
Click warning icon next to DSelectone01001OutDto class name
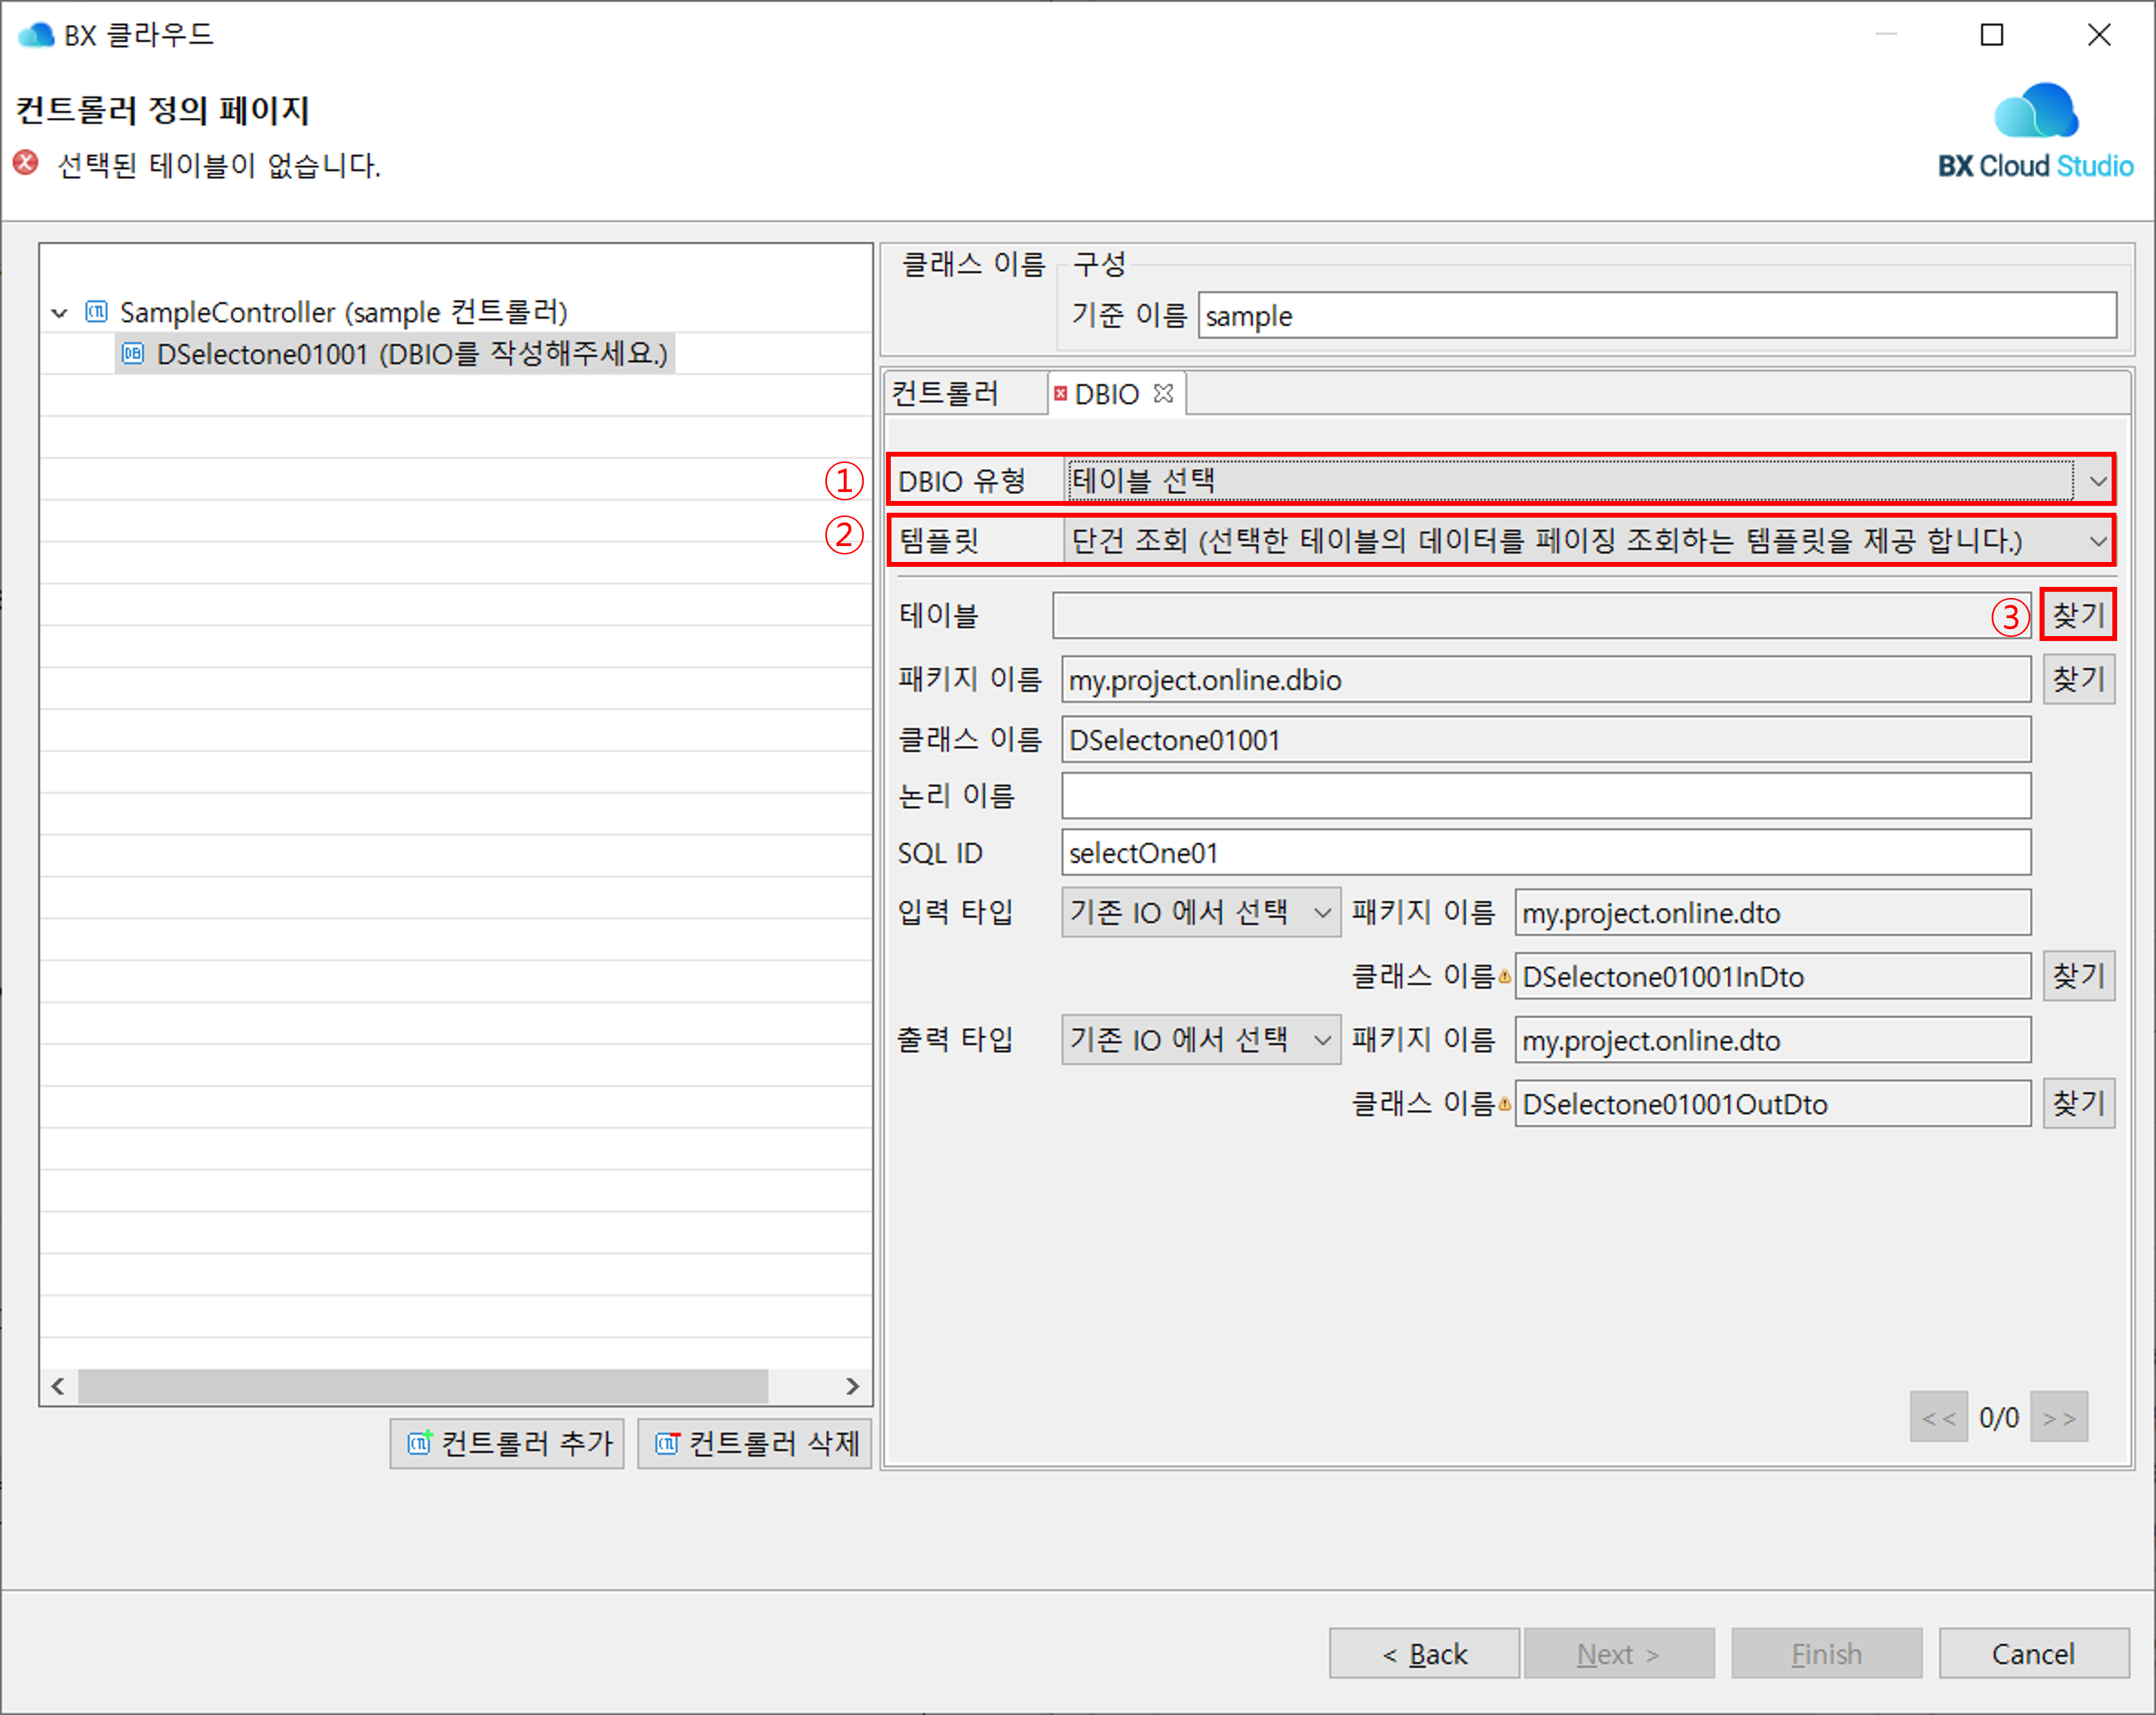1504,1105
